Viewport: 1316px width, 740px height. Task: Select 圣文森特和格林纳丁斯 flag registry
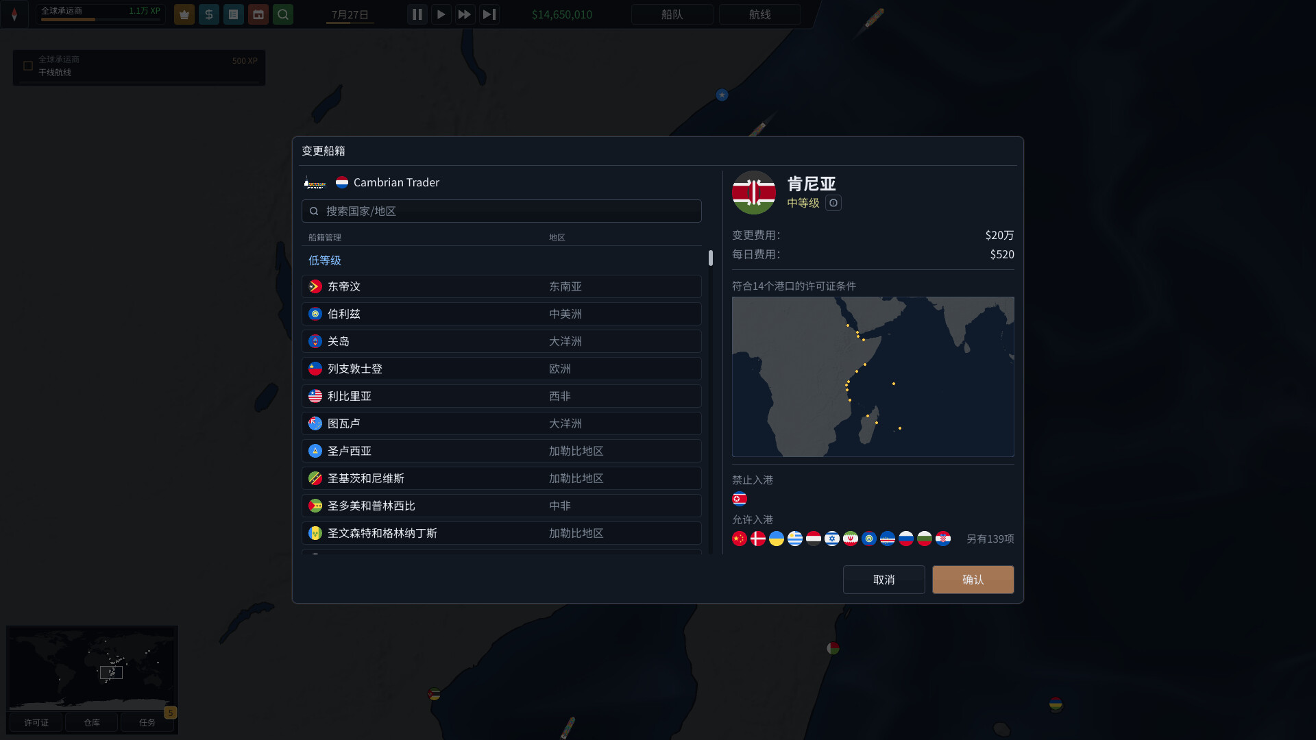[x=501, y=533]
